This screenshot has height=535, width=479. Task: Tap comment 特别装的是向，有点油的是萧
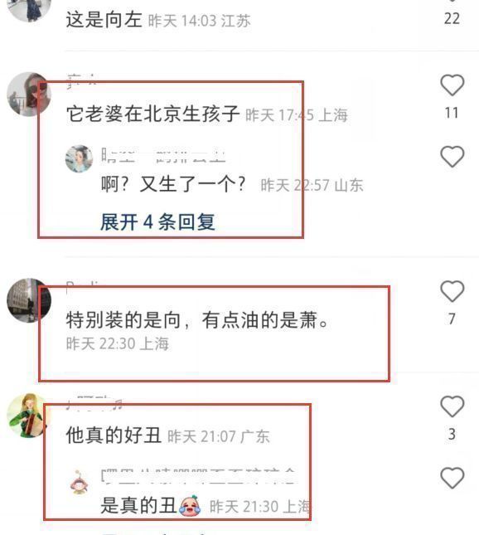point(197,320)
